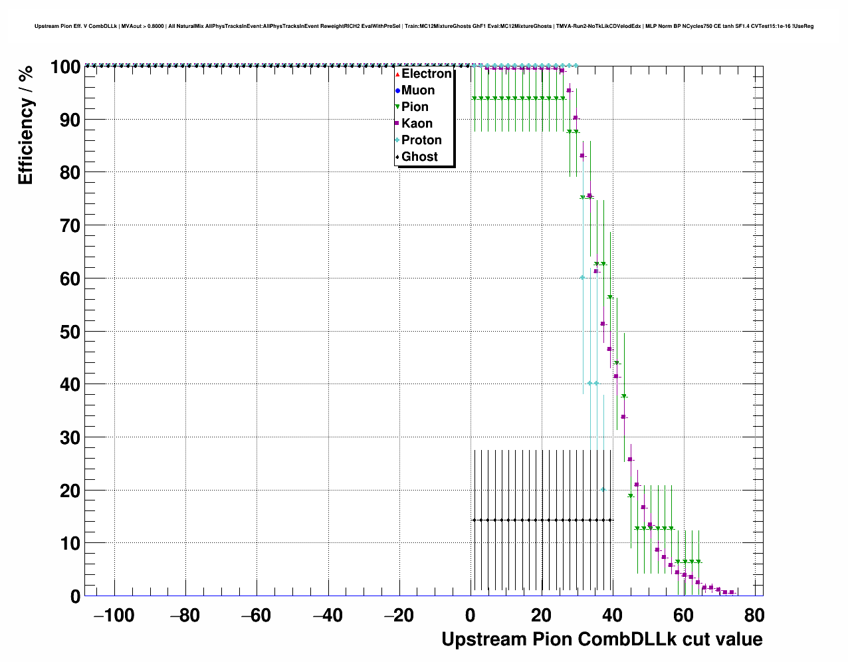Screen dimensions: 848x662
Task: Click the 'Upstream Pion CombDLLk cut value' axis title
Action: pos(601,639)
